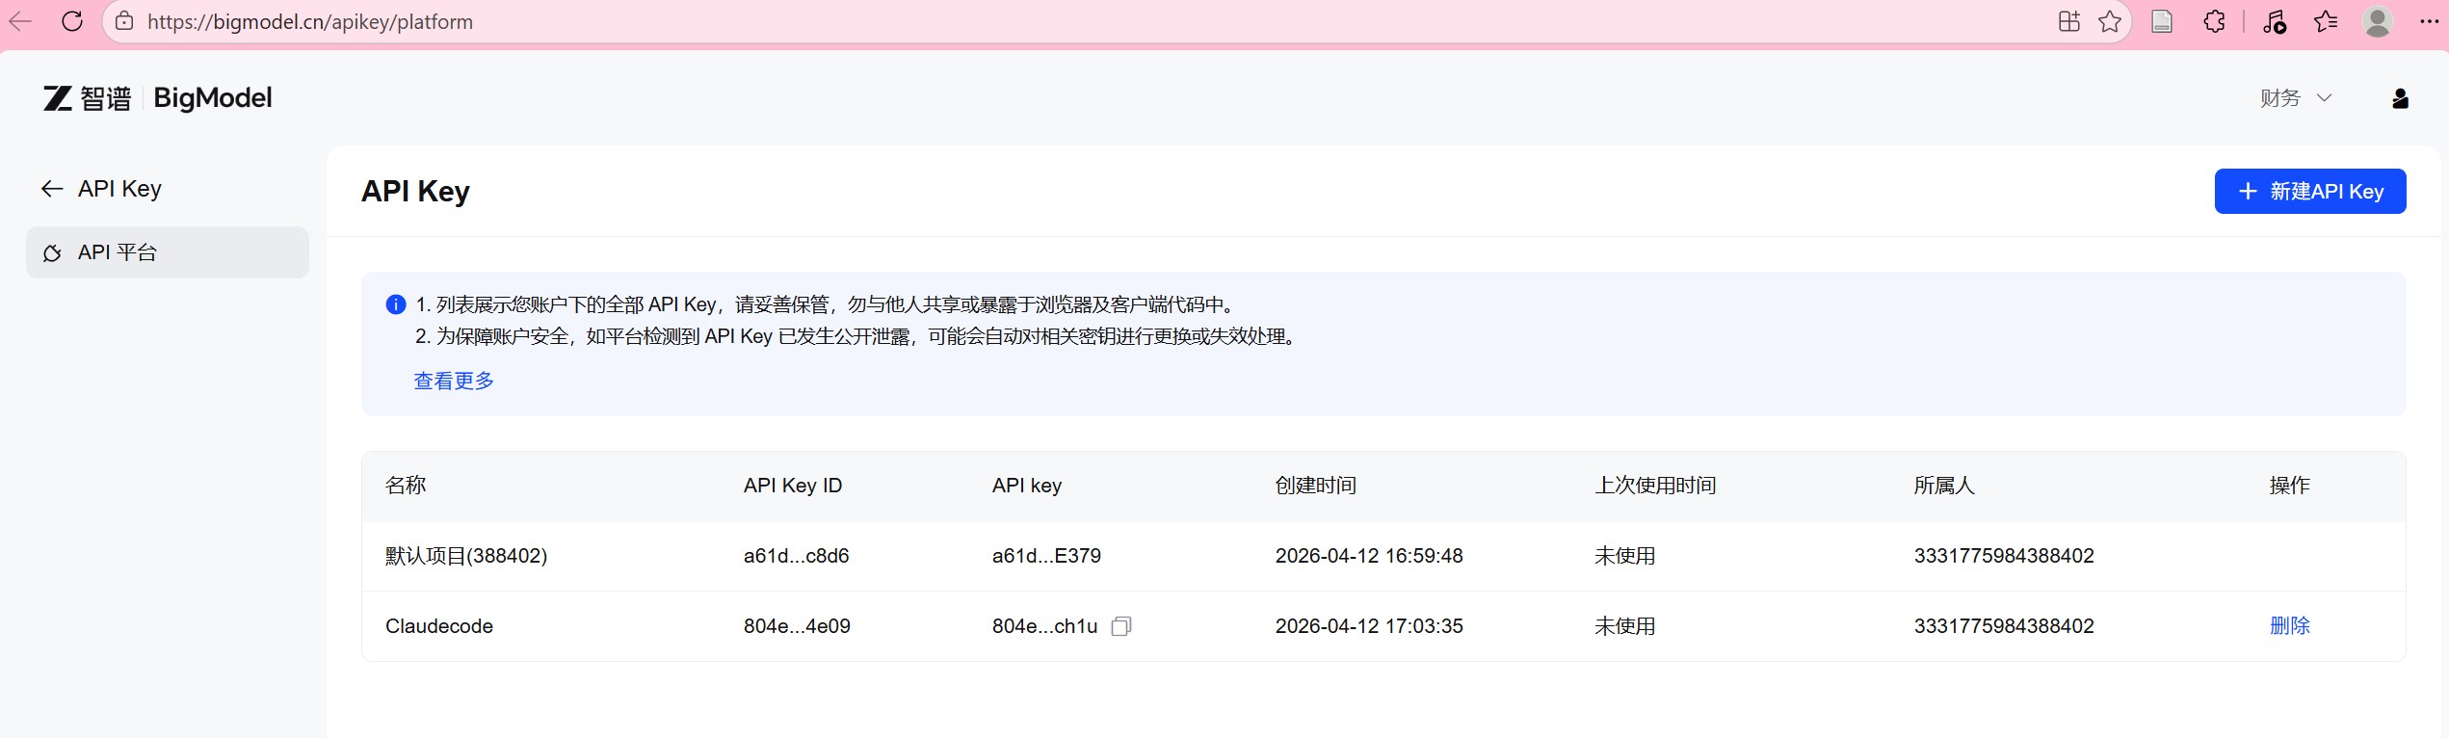Viewport: 2449px width, 738px height.
Task: Click the API Key ID column header
Action: tap(793, 486)
